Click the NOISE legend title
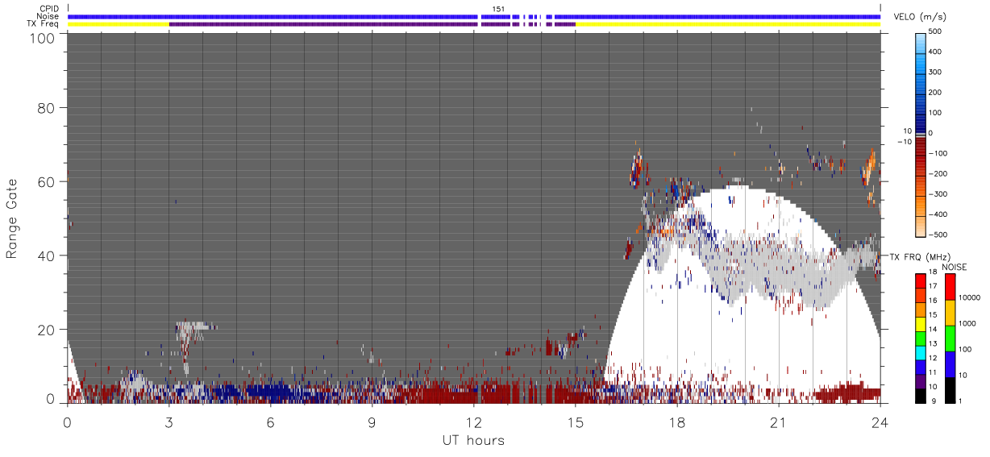The width and height of the screenshot is (990, 457). tap(954, 267)
